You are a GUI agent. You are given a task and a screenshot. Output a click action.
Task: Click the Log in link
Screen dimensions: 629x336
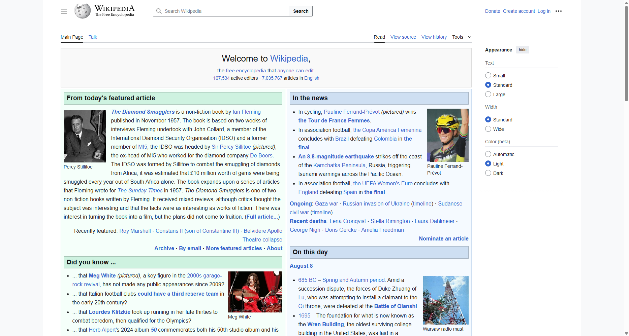[x=544, y=11]
